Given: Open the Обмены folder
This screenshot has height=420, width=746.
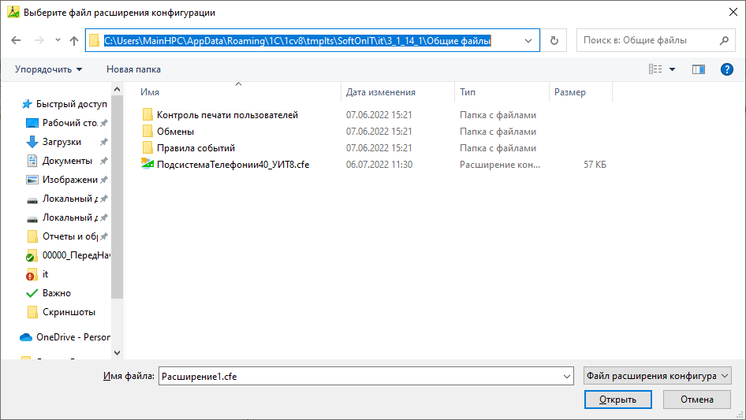Looking at the screenshot, I should point(175,132).
